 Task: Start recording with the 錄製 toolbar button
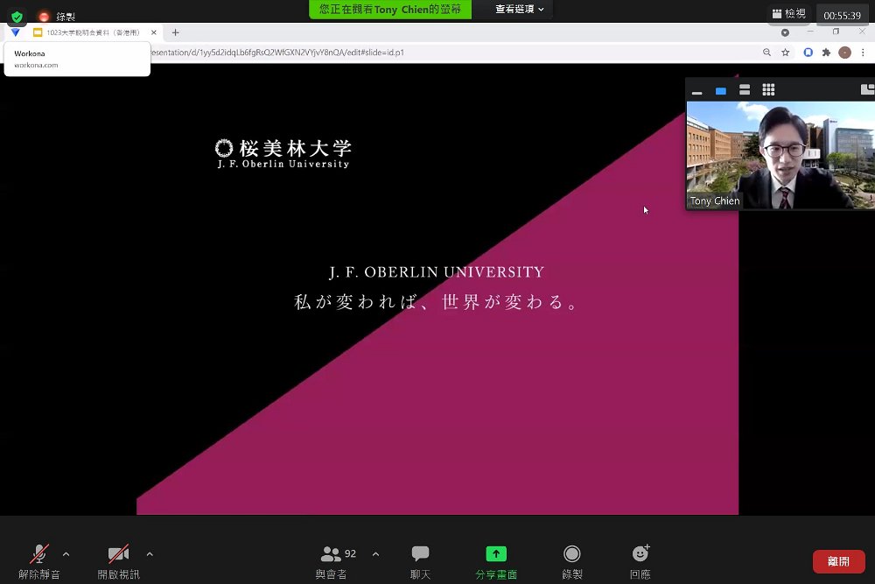click(572, 561)
